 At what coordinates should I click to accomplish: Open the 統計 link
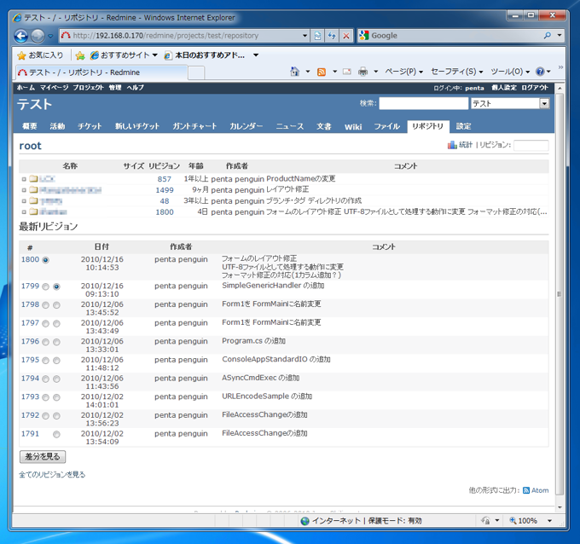pyautogui.click(x=466, y=145)
